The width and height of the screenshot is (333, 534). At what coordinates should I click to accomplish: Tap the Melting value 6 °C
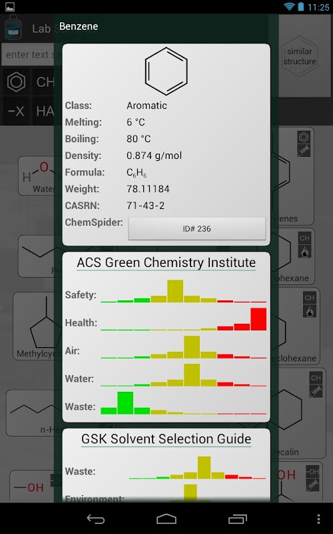coord(136,122)
